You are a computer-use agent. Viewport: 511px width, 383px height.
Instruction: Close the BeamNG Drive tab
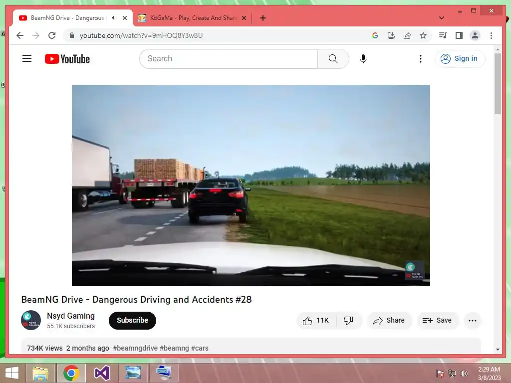click(124, 18)
